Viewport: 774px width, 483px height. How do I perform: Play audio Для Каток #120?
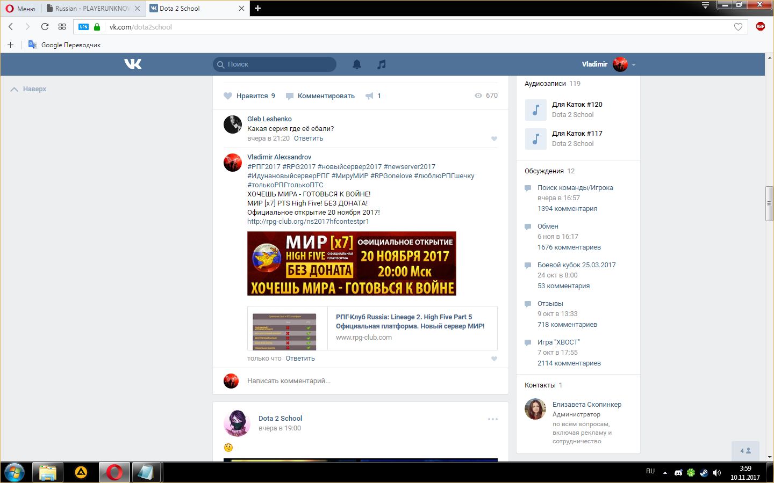click(x=535, y=109)
